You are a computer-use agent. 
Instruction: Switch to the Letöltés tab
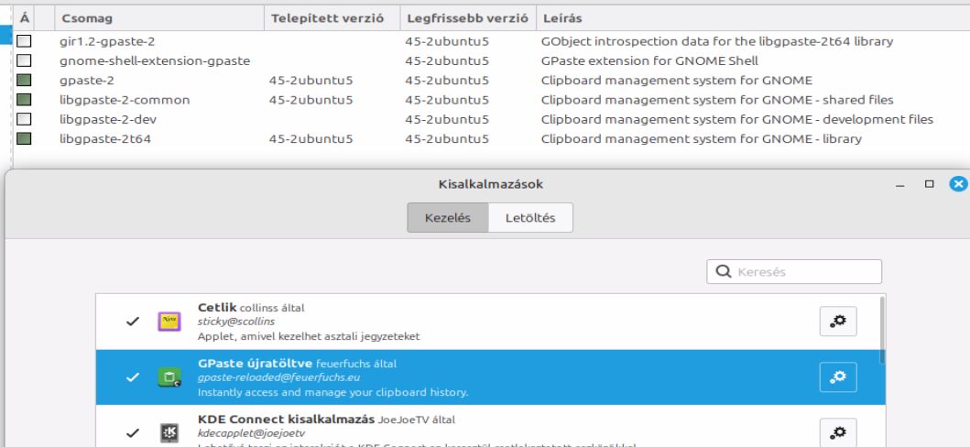pyautogui.click(x=530, y=218)
